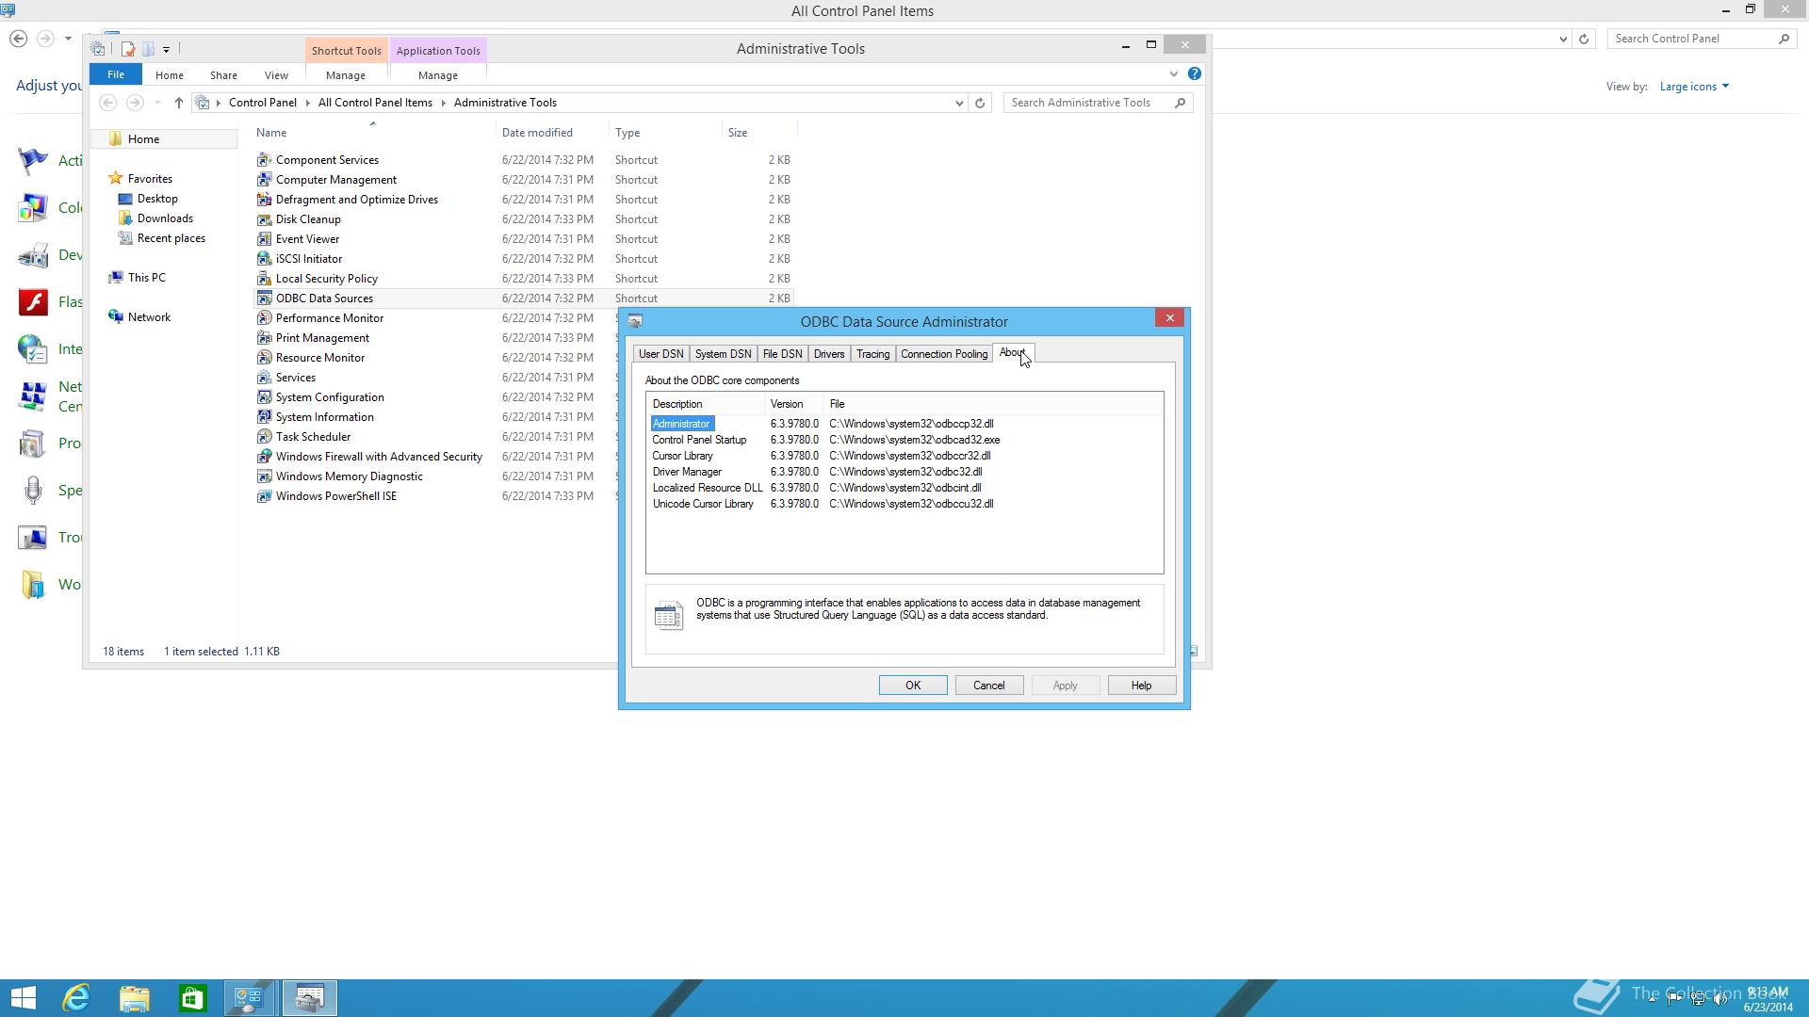
Task: Open Flash Player control panel icon
Action: tap(33, 302)
